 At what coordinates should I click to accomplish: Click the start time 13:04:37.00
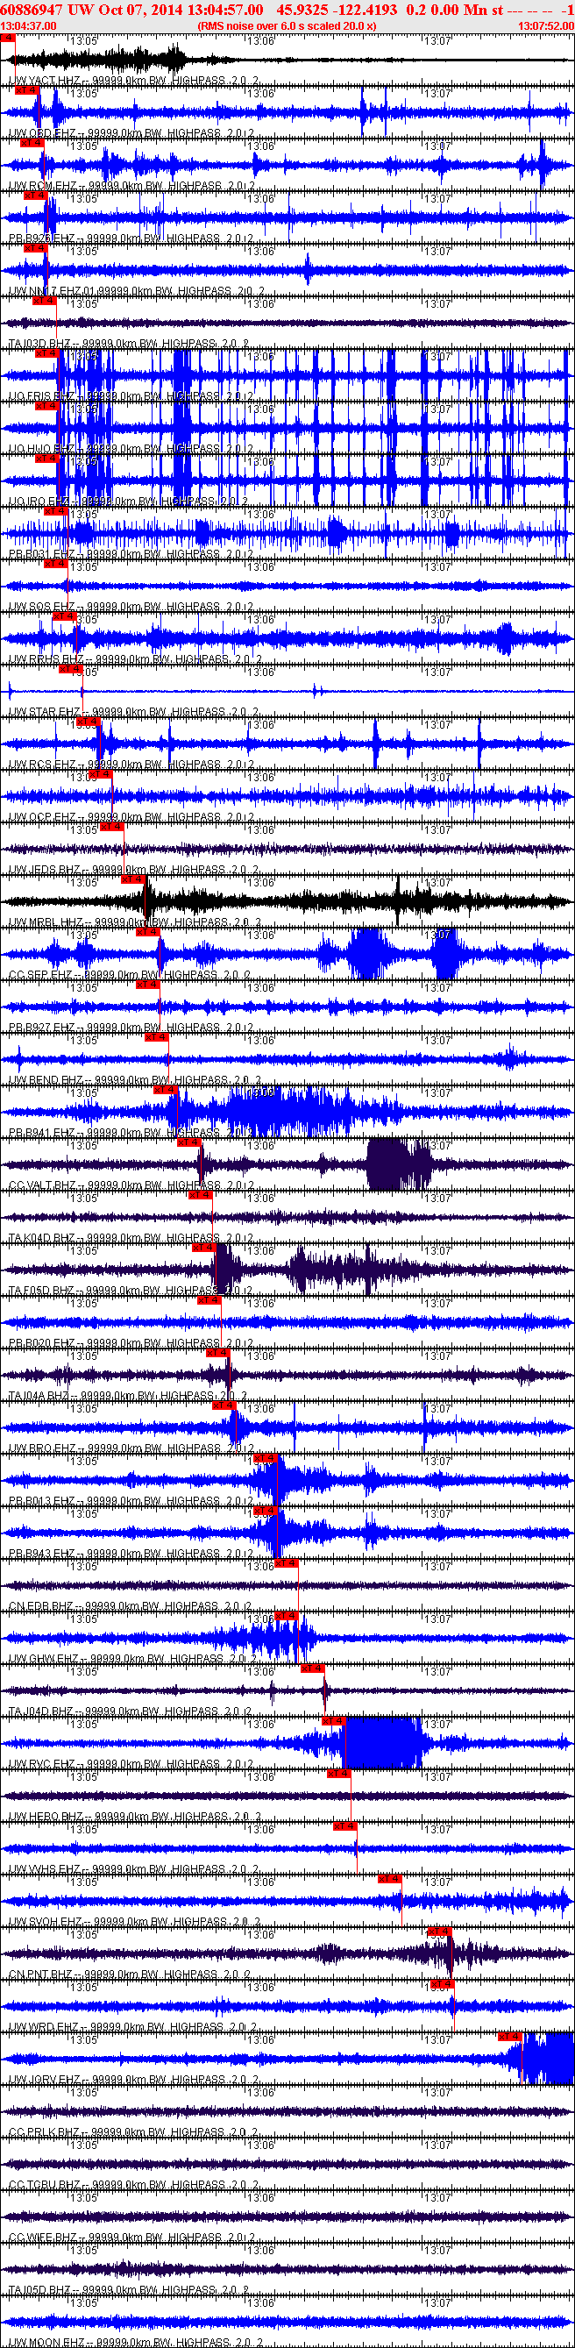[x=29, y=26]
